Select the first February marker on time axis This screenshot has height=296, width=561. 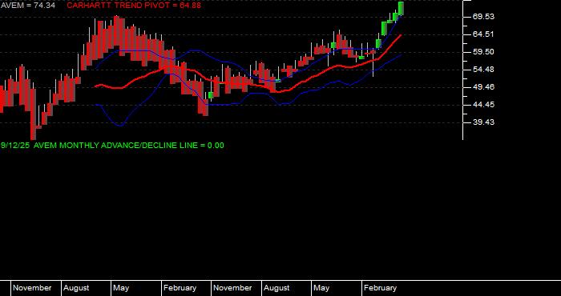[180, 288]
